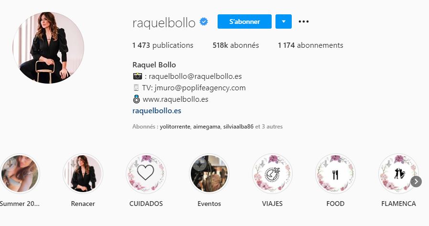Open the VIAJES travel highlight icon
Viewport: 429px width, 226px height.
272,173
